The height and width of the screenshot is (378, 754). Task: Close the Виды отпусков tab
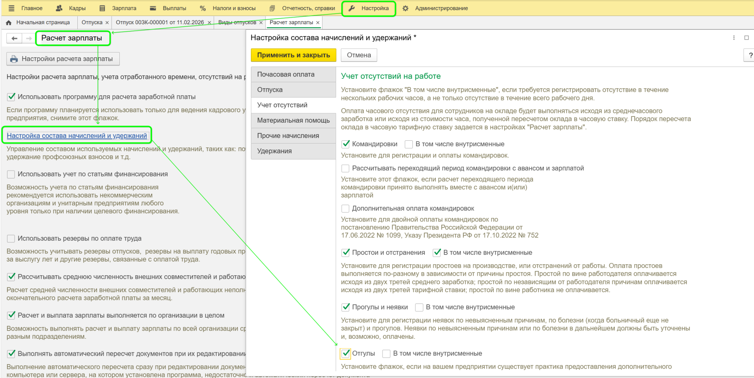pos(261,23)
